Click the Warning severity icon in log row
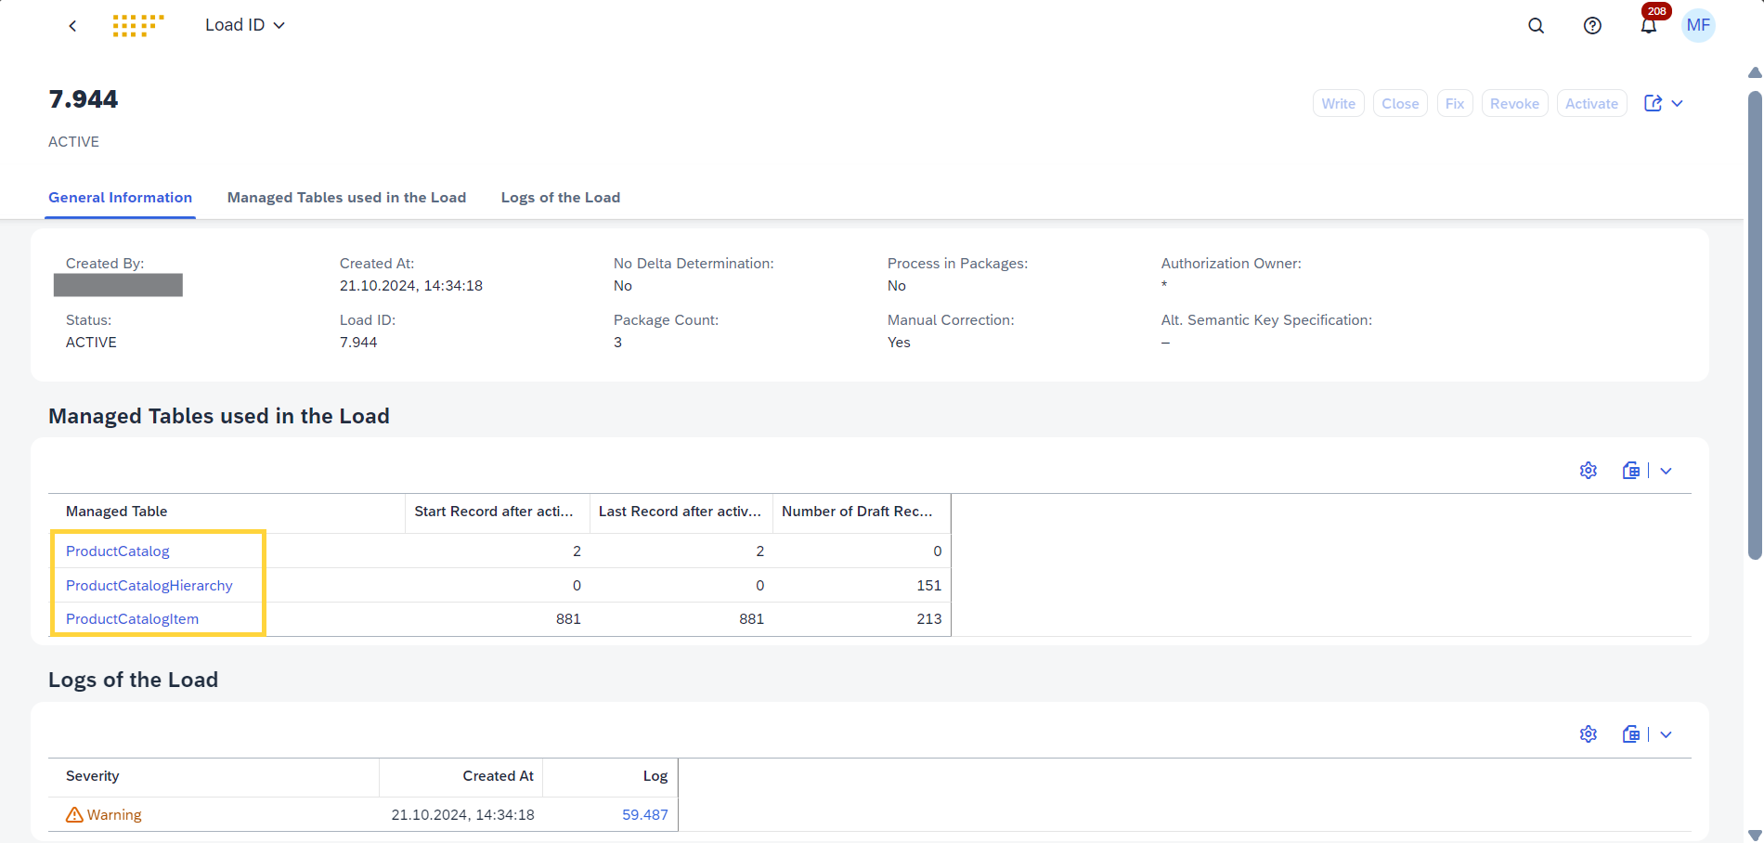The image size is (1764, 843). (74, 814)
